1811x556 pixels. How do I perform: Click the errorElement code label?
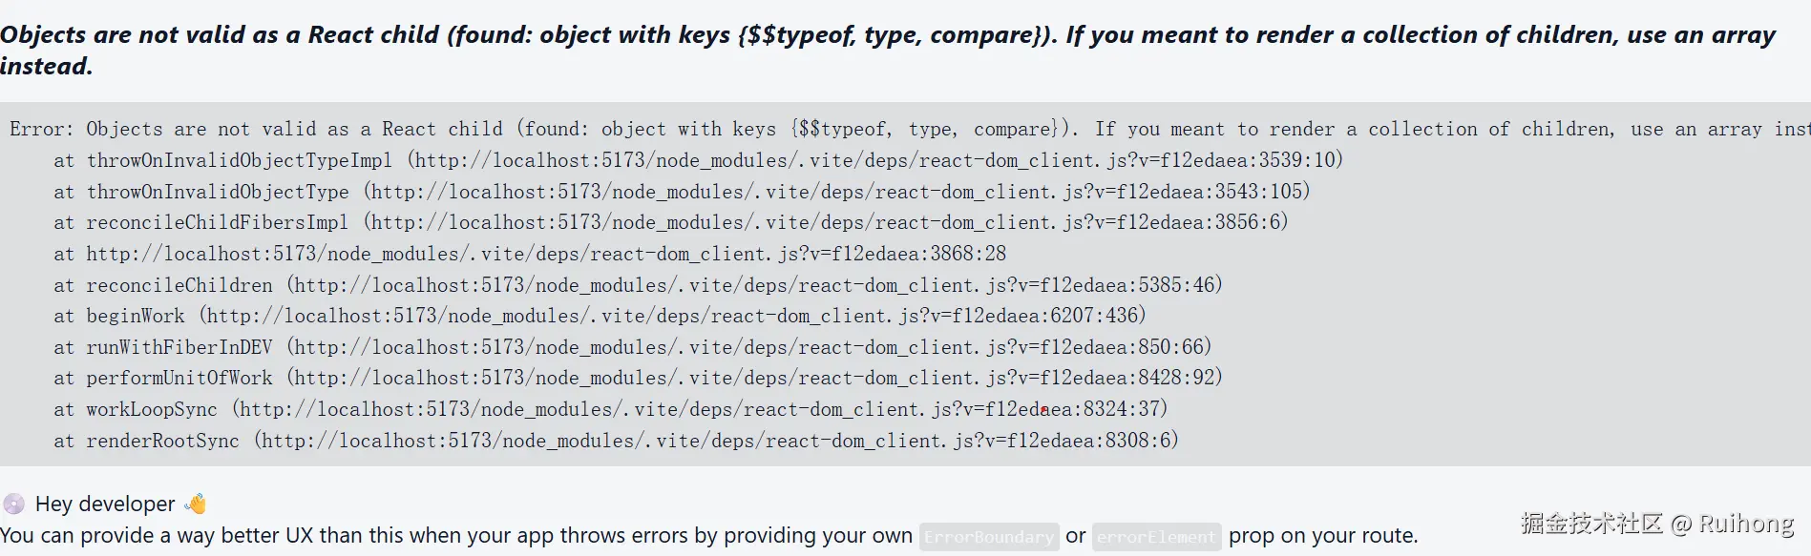[1156, 537]
